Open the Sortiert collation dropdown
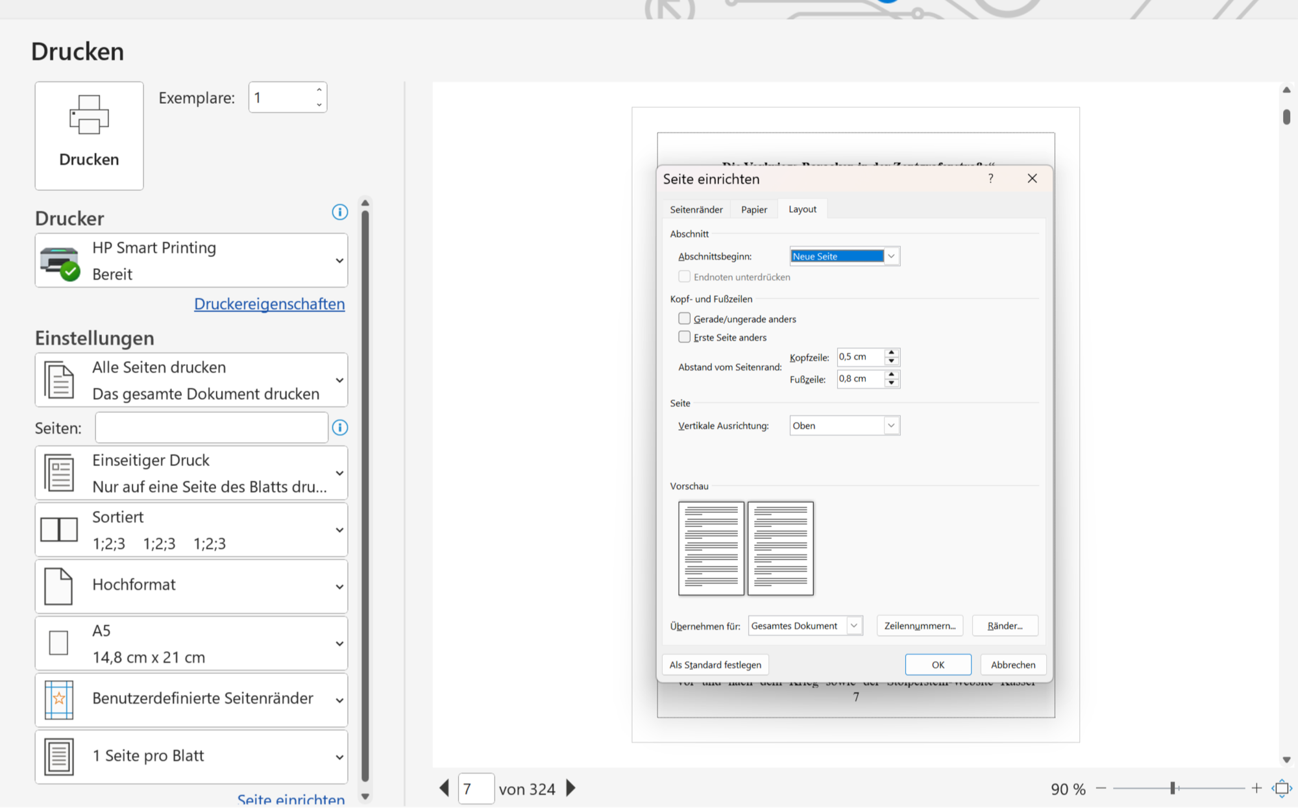 pos(191,530)
